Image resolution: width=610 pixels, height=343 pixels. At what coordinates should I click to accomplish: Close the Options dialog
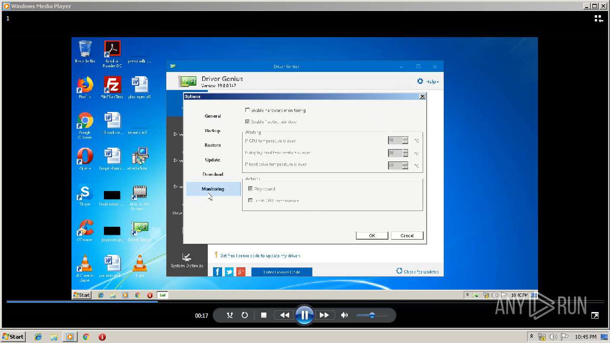pyautogui.click(x=422, y=97)
